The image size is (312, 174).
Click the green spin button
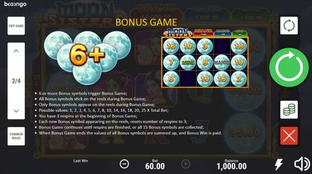(x=289, y=67)
